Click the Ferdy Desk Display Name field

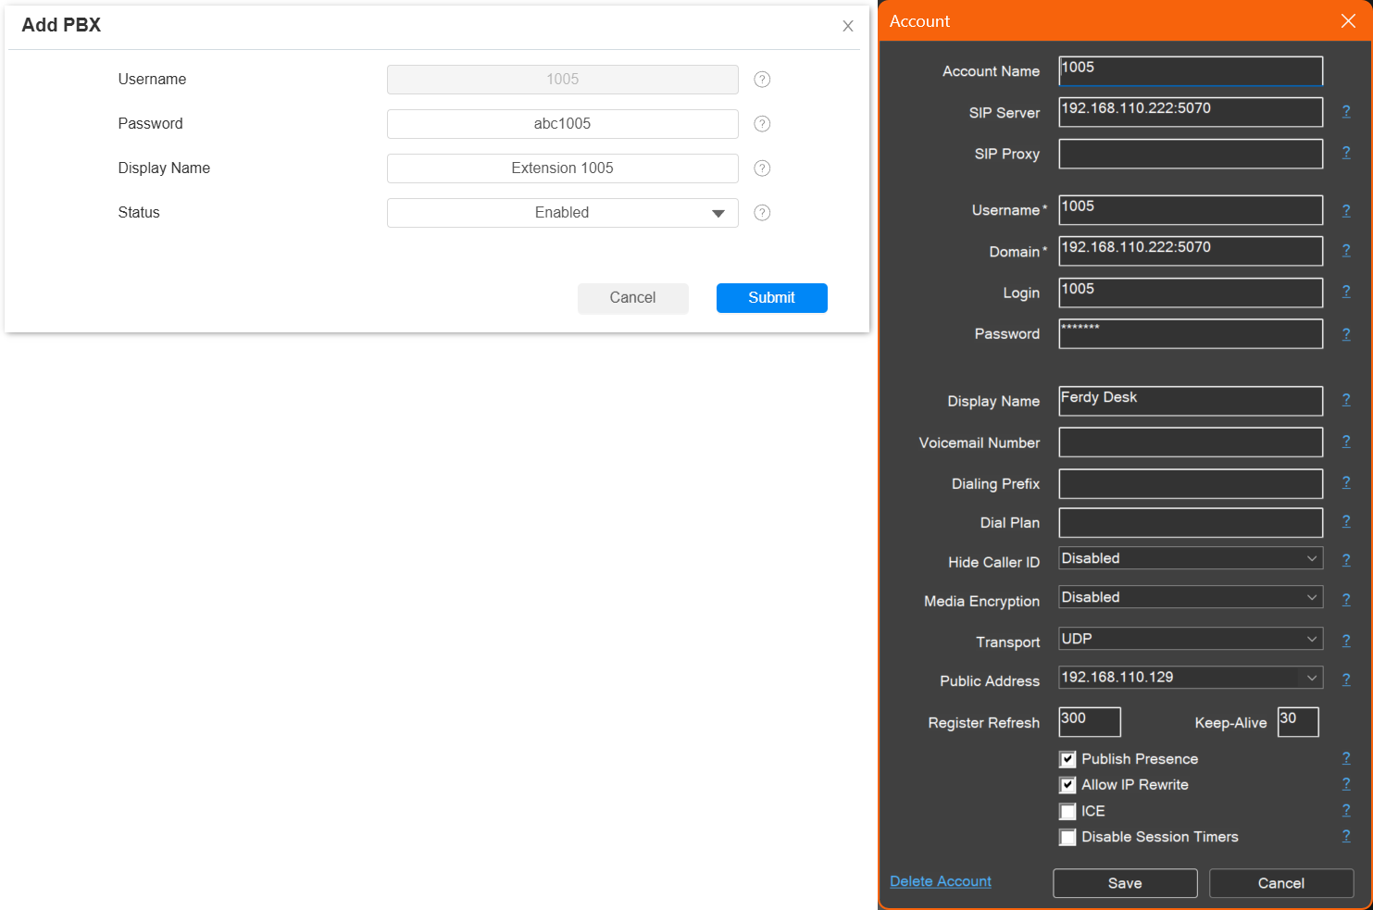[x=1191, y=401]
